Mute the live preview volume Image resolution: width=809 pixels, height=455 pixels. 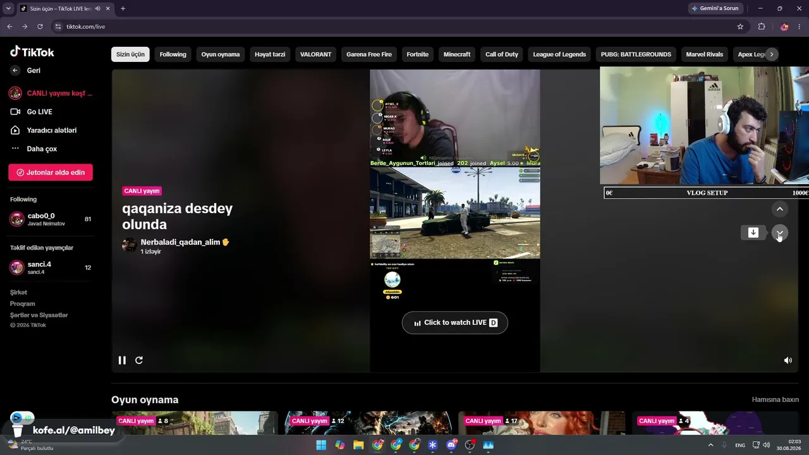(x=788, y=360)
